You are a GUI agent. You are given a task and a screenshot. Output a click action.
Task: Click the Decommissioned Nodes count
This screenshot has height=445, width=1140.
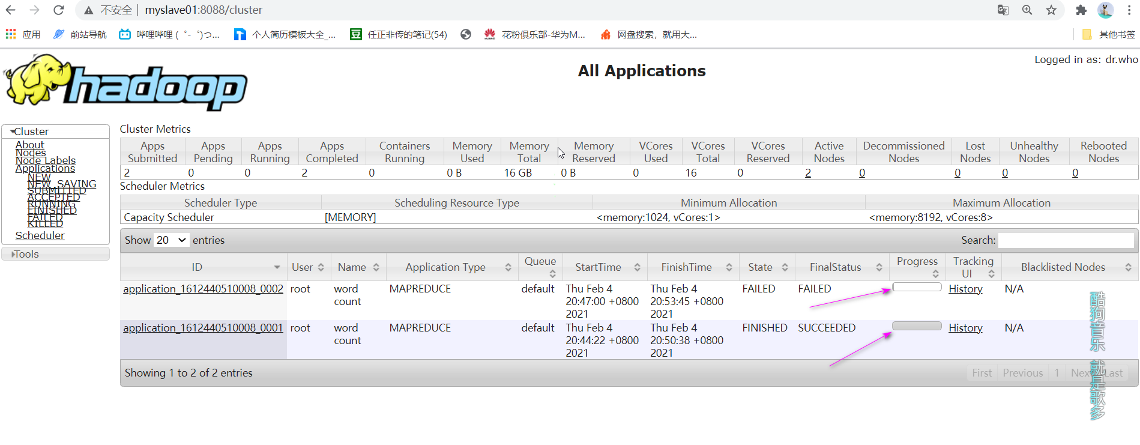pyautogui.click(x=862, y=173)
